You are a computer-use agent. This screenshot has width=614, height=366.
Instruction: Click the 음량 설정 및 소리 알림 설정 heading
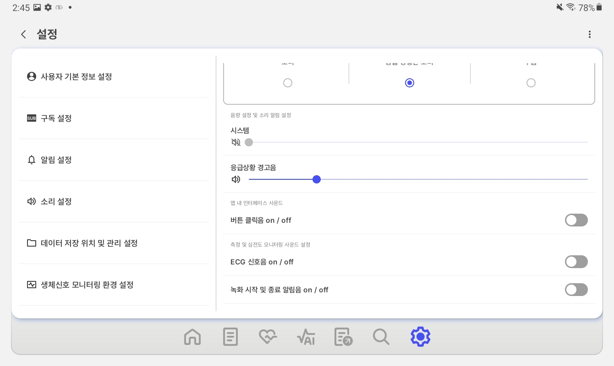(261, 115)
